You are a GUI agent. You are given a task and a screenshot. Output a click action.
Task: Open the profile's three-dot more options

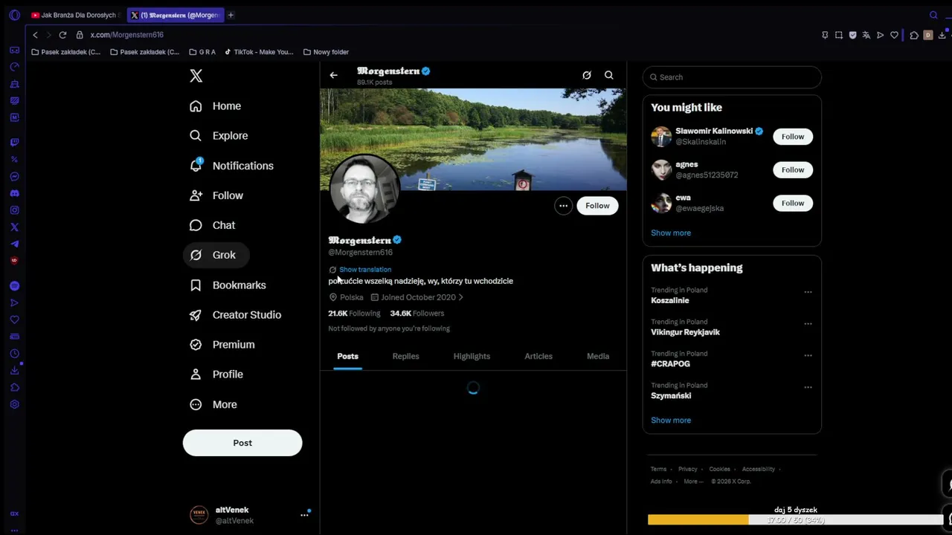(563, 206)
